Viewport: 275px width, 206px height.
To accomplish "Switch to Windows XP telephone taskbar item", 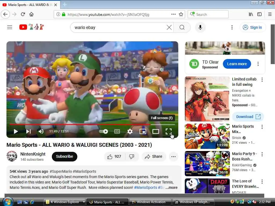I will click(193, 202).
